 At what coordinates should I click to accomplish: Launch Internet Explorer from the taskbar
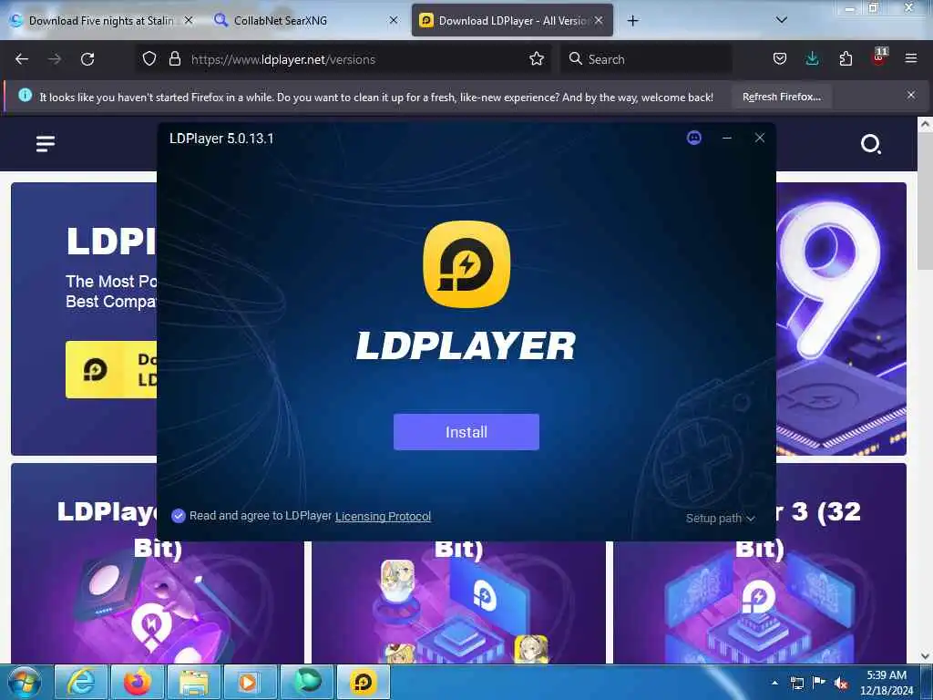81,682
